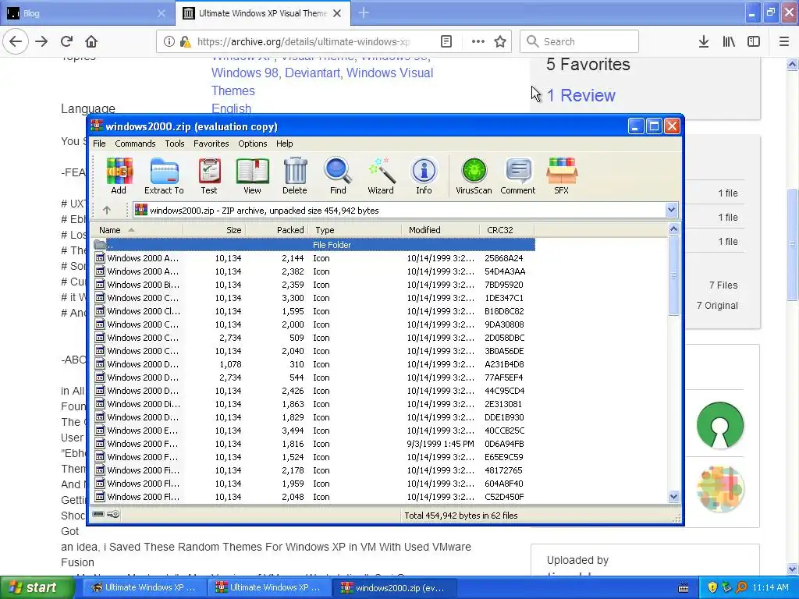
Task: Run the VirusScan icon
Action: pyautogui.click(x=474, y=175)
